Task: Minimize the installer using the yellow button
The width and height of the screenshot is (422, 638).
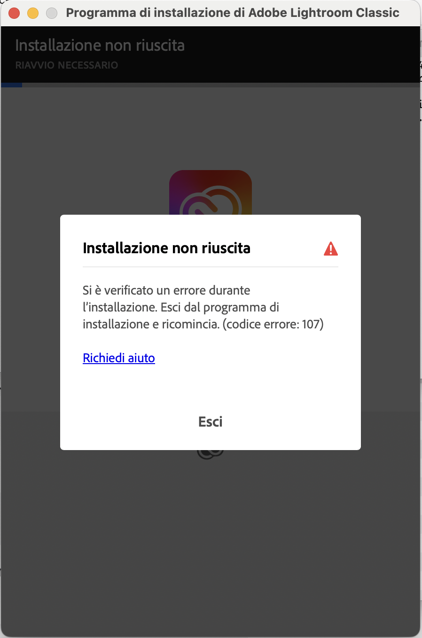Action: [33, 13]
